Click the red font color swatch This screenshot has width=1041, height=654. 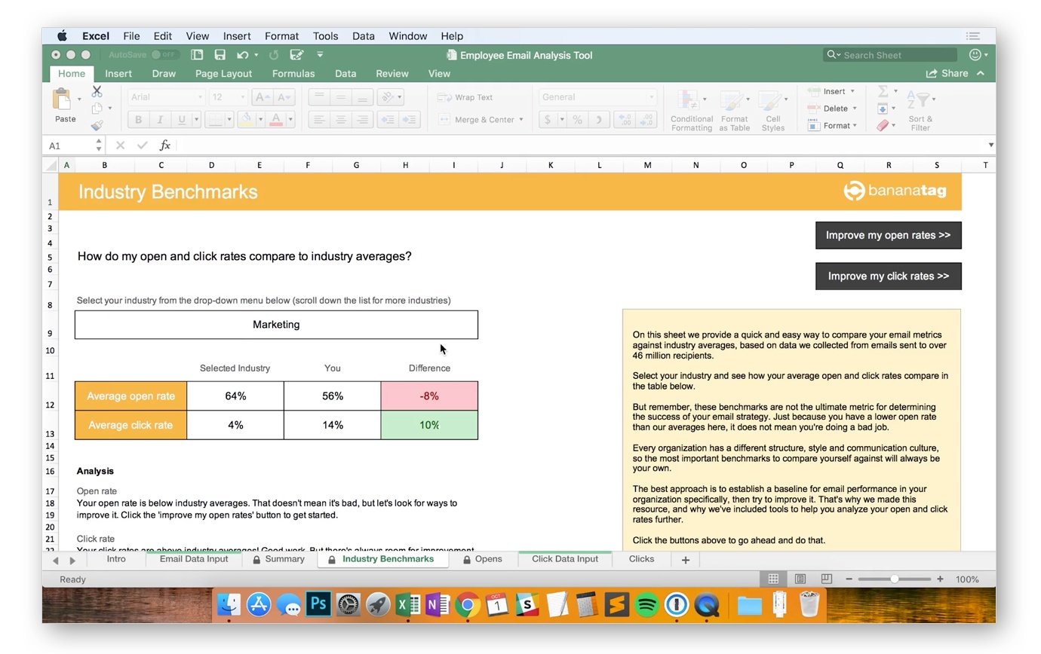coord(275,120)
